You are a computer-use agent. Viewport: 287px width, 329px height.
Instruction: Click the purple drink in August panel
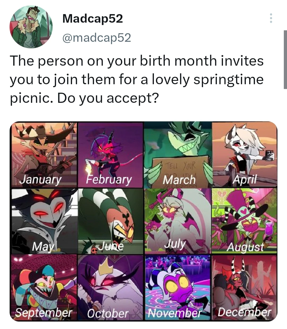(269, 230)
